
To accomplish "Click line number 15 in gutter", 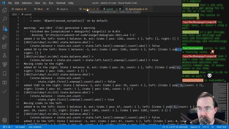I will [18, 49].
